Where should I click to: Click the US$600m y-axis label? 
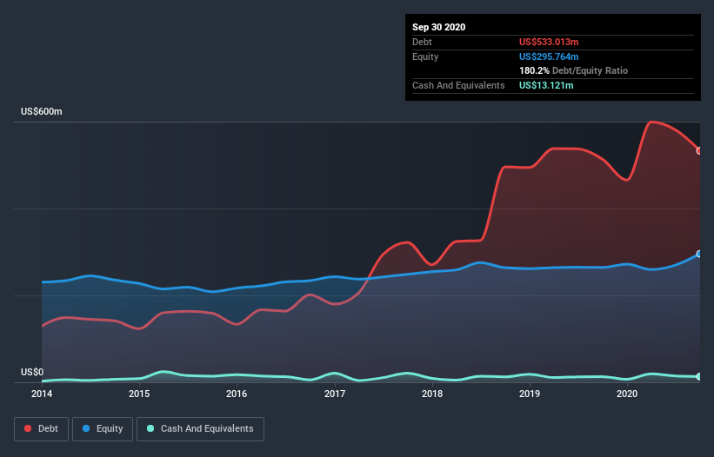pyautogui.click(x=42, y=111)
